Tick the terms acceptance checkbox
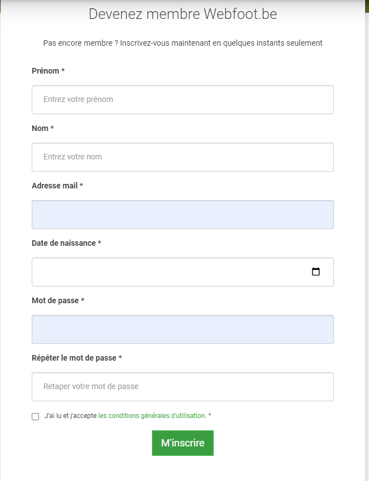The image size is (369, 481). (x=36, y=416)
